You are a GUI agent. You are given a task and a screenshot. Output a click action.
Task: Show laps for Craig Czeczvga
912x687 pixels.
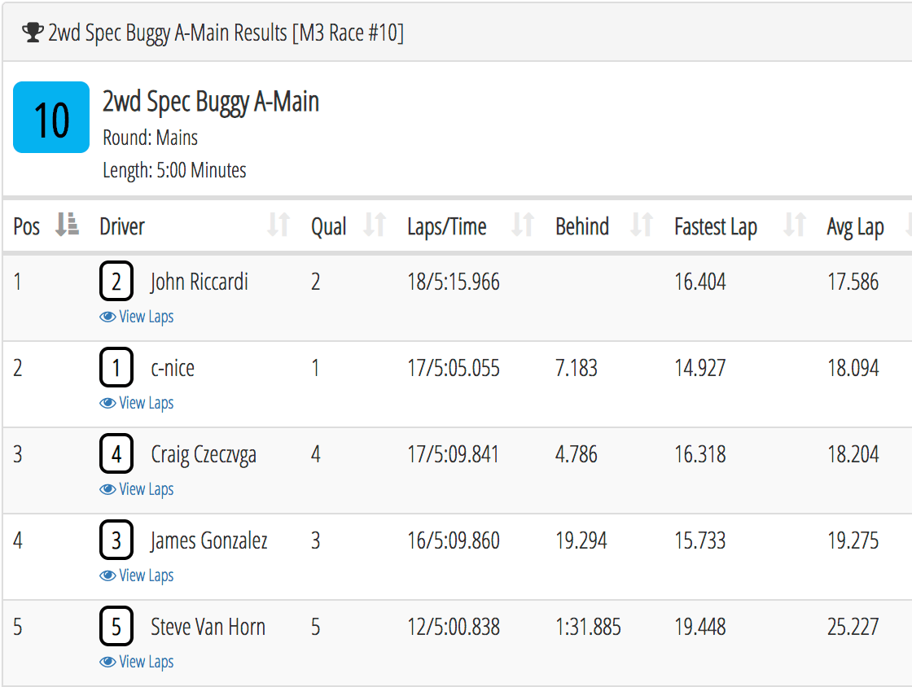(137, 489)
